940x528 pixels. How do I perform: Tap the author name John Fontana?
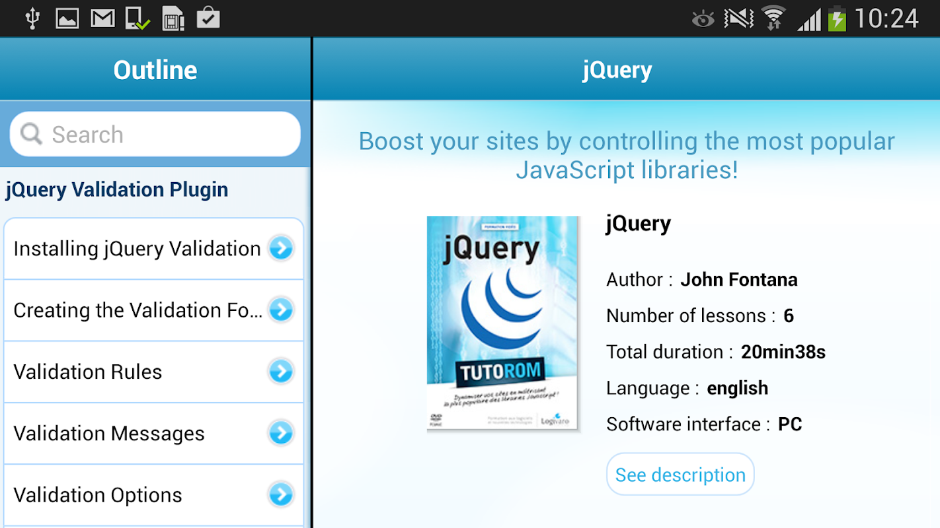[739, 280]
